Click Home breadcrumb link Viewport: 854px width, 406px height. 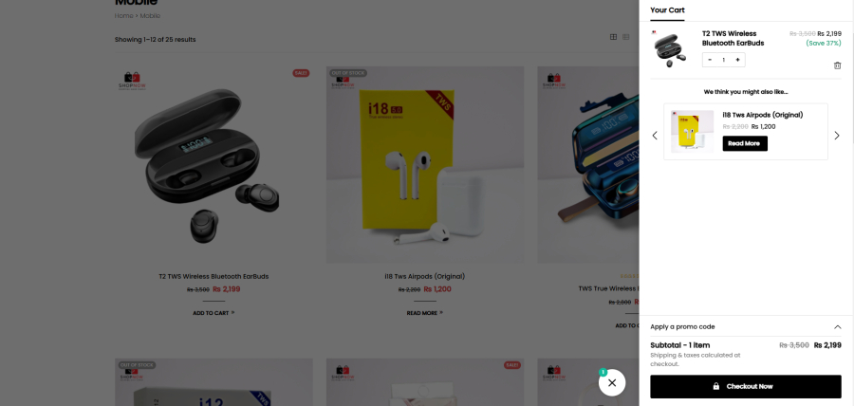pyautogui.click(x=123, y=16)
